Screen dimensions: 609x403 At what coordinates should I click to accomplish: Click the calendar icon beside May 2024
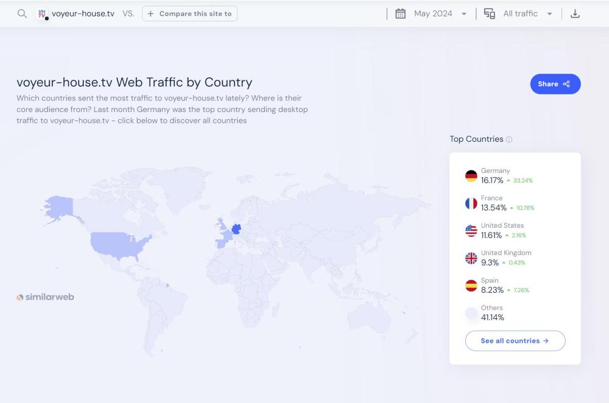tap(400, 13)
